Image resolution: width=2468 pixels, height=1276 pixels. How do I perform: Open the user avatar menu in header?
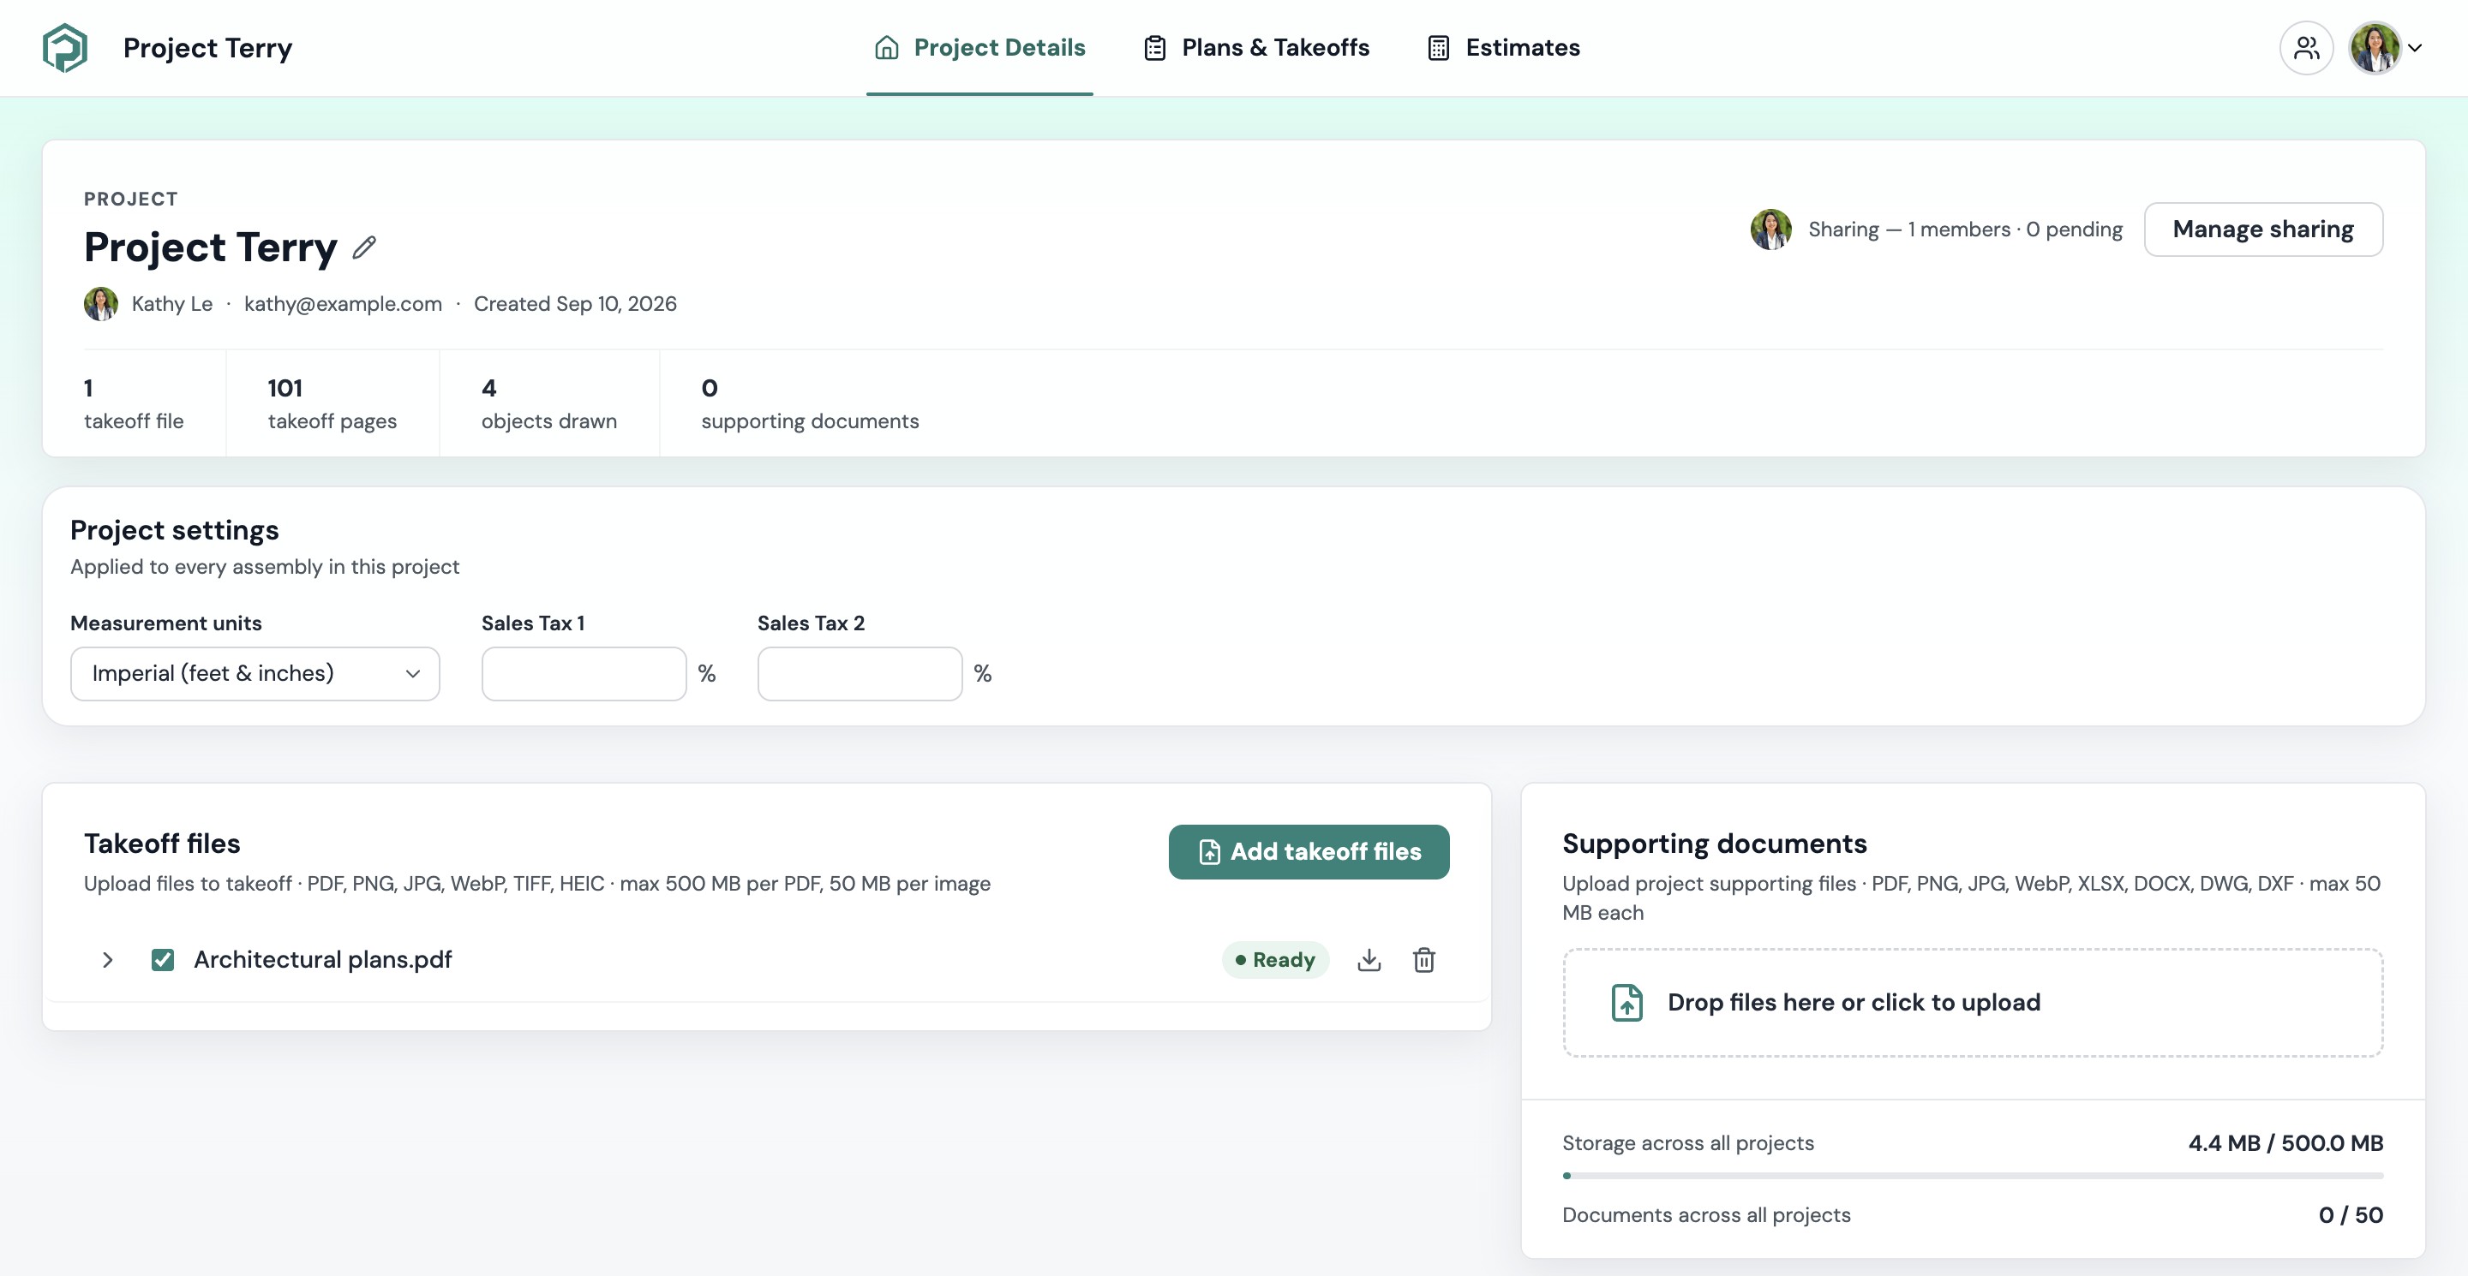(x=2374, y=48)
